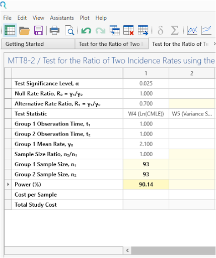
Task: Open the Assistants menu
Action: pyautogui.click(x=62, y=18)
